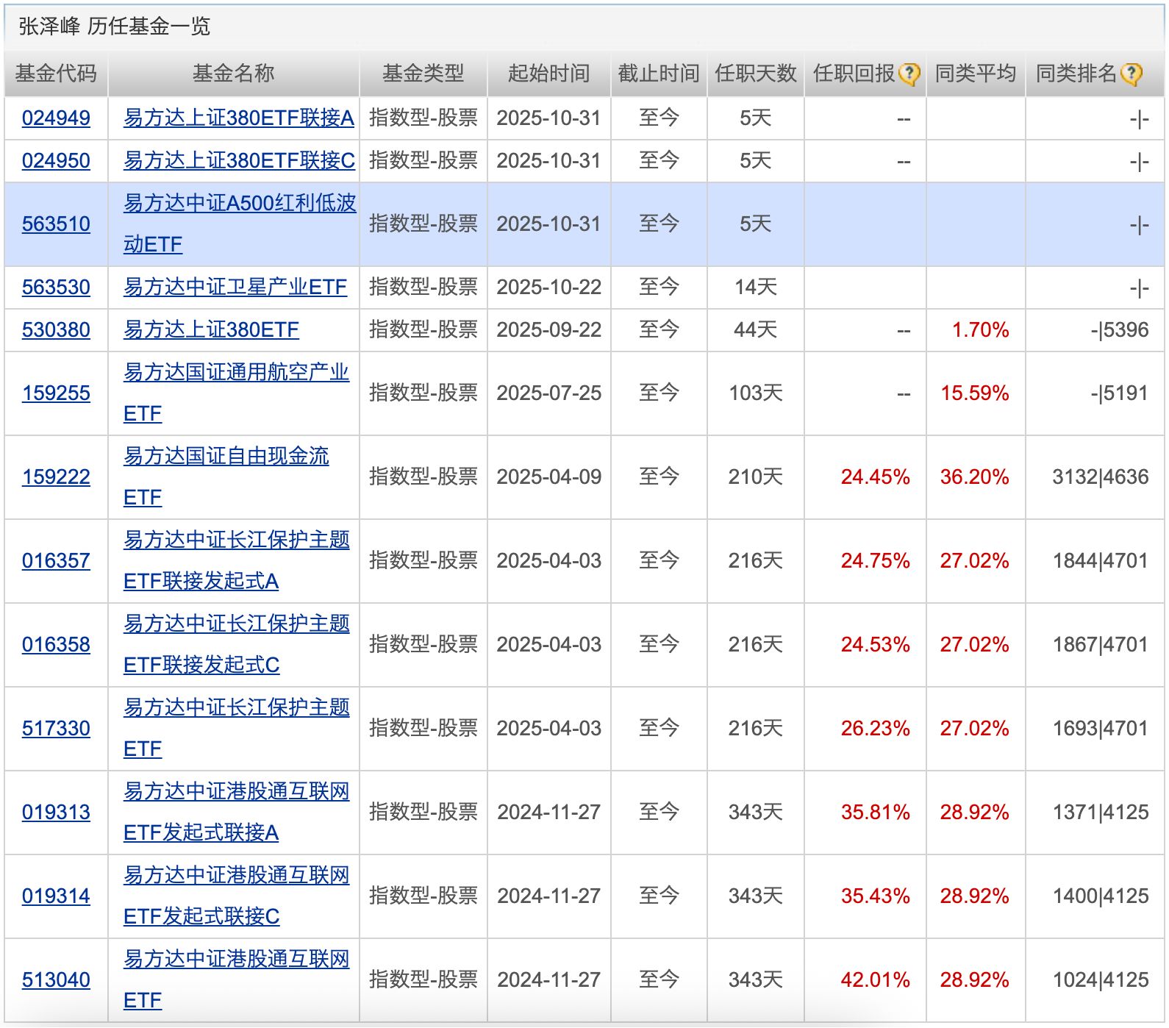Image resolution: width=1169 pixels, height=1028 pixels.
Task: Click fund code 016358
Action: [56, 644]
